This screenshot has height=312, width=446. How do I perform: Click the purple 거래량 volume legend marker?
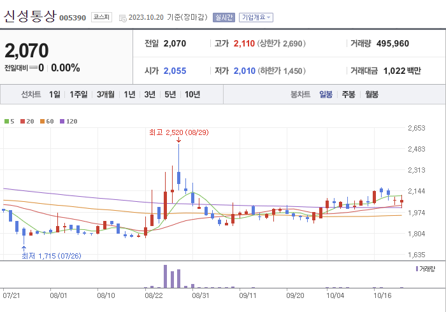(x=417, y=269)
